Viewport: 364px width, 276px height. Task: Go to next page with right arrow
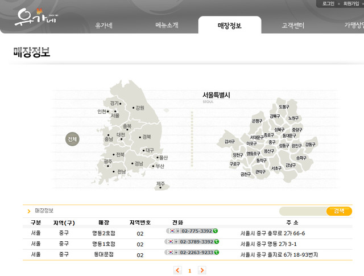click(x=202, y=270)
